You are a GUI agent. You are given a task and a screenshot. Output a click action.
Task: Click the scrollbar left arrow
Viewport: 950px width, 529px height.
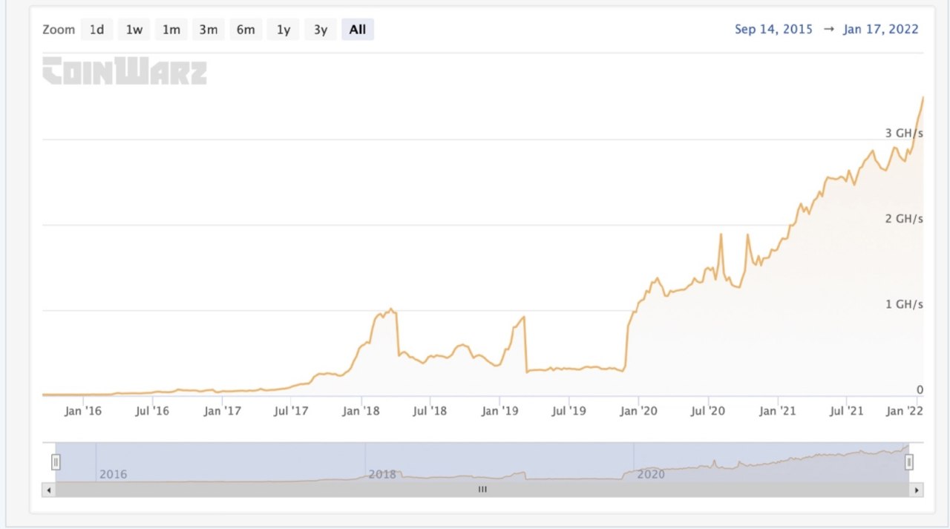(49, 490)
